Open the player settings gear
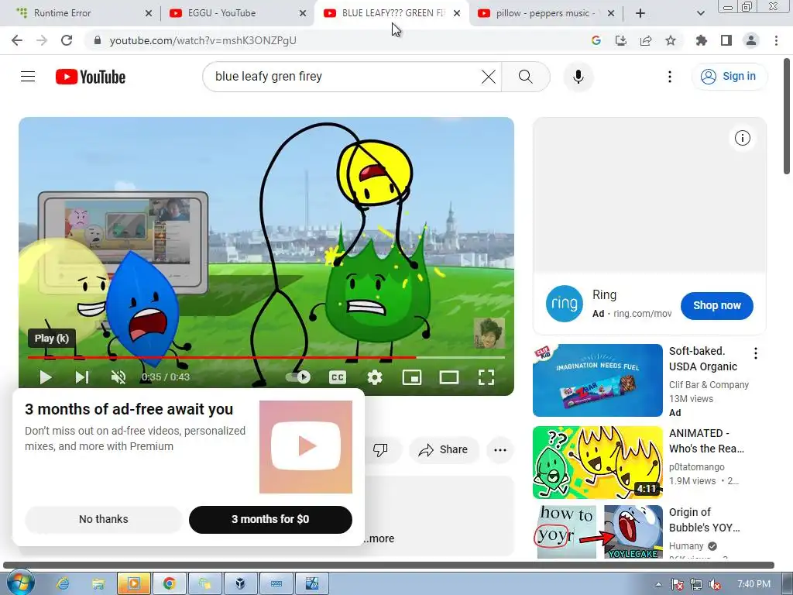Image resolution: width=793 pixels, height=595 pixels. [375, 377]
